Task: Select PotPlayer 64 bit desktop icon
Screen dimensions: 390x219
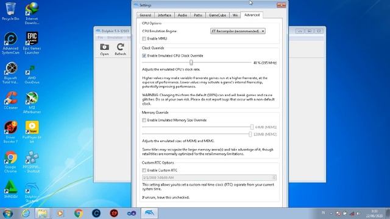Action: pos(32,132)
